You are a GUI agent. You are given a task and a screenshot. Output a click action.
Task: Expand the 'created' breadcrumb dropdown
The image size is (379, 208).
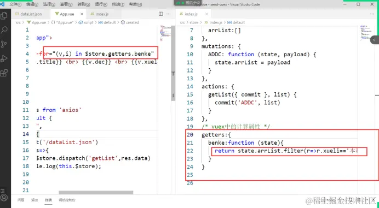point(130,22)
